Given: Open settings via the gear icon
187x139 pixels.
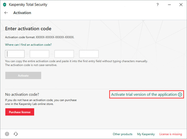Looking at the screenshot, I should tap(7, 134).
